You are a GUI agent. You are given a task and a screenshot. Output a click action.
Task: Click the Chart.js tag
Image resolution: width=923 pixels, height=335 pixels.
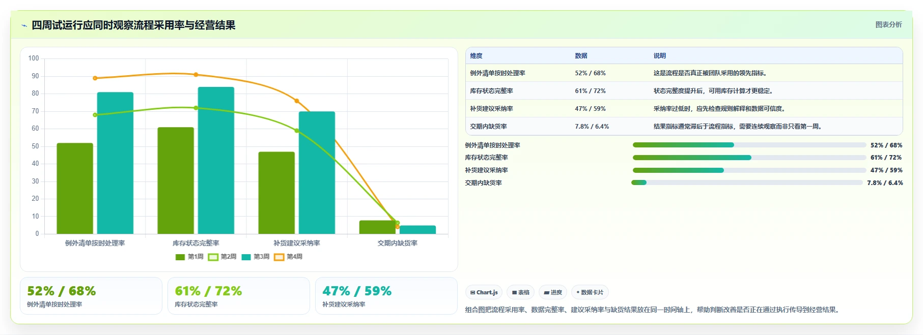pyautogui.click(x=484, y=292)
